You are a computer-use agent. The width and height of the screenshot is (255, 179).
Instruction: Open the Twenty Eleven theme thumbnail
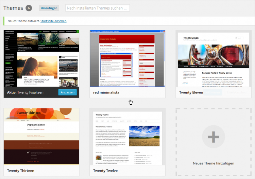tap(213, 58)
